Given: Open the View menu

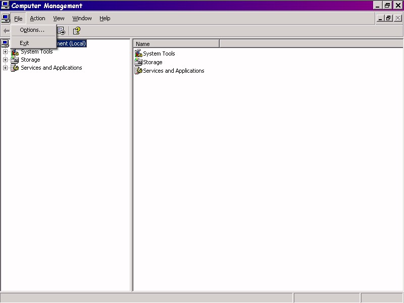Looking at the screenshot, I should [x=59, y=18].
